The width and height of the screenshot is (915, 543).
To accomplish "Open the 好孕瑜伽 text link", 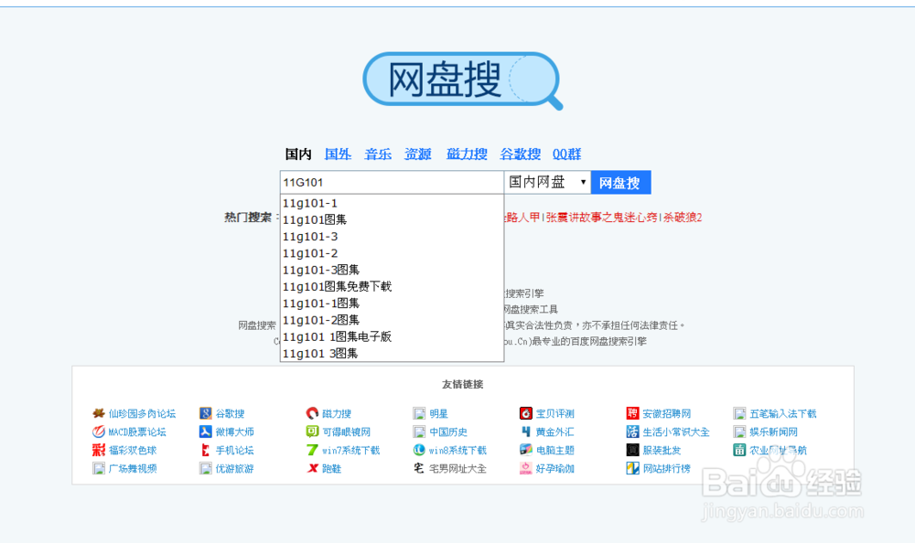I will [555, 468].
